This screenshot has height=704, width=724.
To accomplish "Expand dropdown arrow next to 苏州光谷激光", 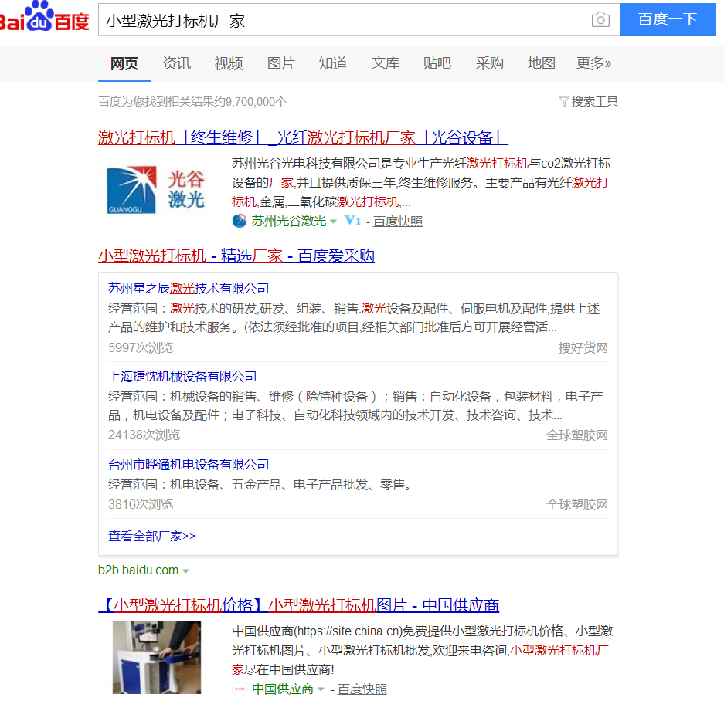I will click(x=333, y=222).
